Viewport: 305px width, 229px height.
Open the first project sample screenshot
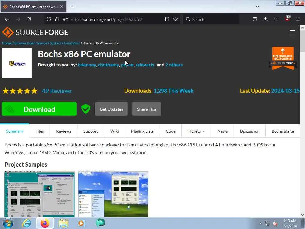coord(40,194)
